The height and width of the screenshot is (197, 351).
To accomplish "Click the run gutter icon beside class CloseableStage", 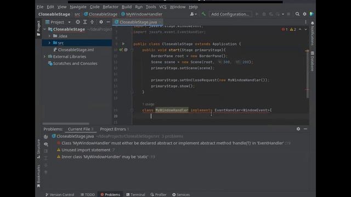I will [123, 44].
